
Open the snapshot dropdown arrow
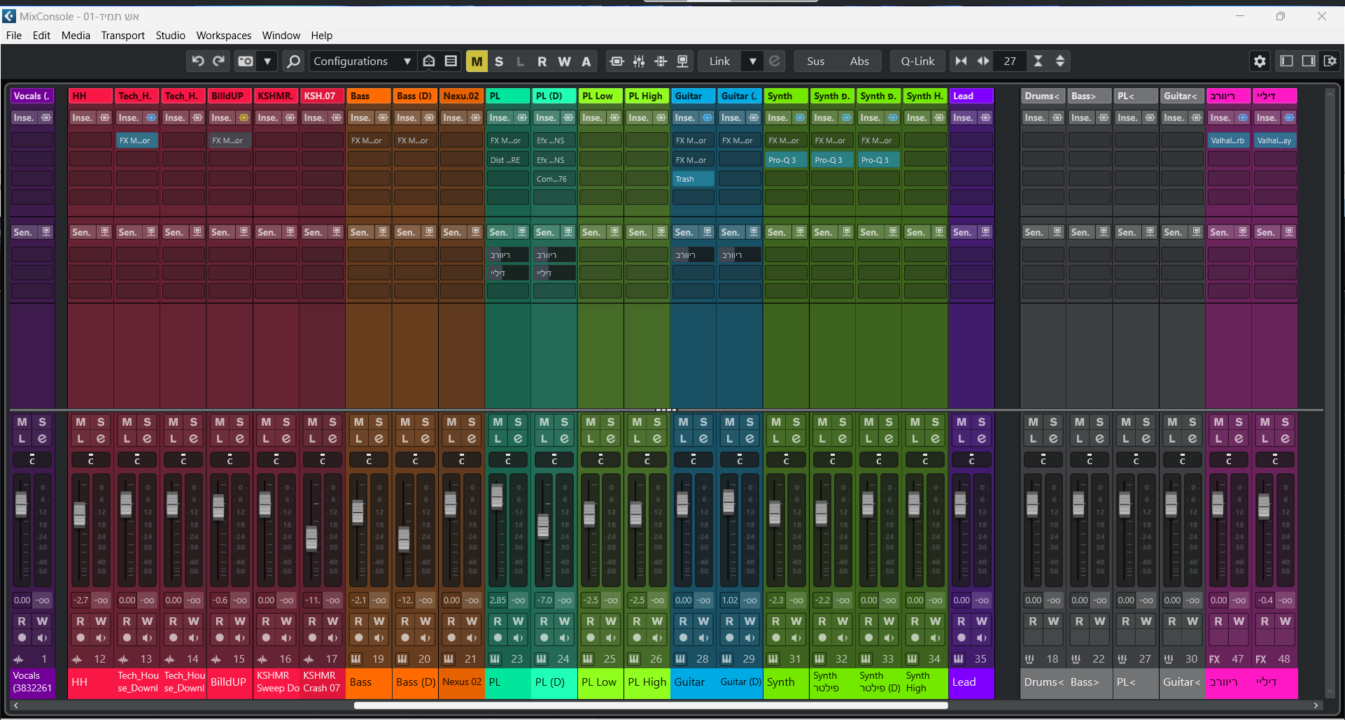(x=267, y=62)
